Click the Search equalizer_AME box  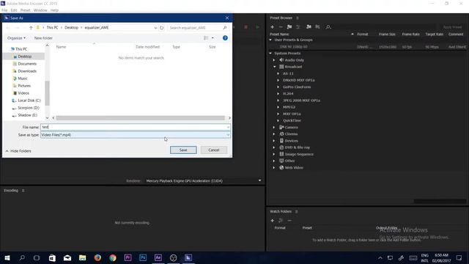198,28
